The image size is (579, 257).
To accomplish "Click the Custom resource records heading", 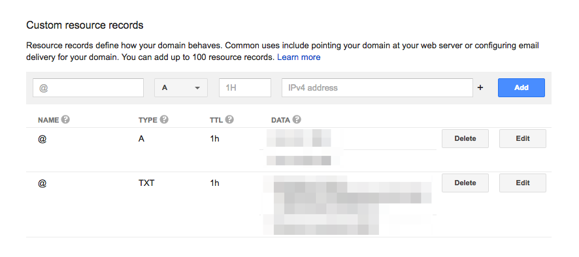I will coord(84,25).
